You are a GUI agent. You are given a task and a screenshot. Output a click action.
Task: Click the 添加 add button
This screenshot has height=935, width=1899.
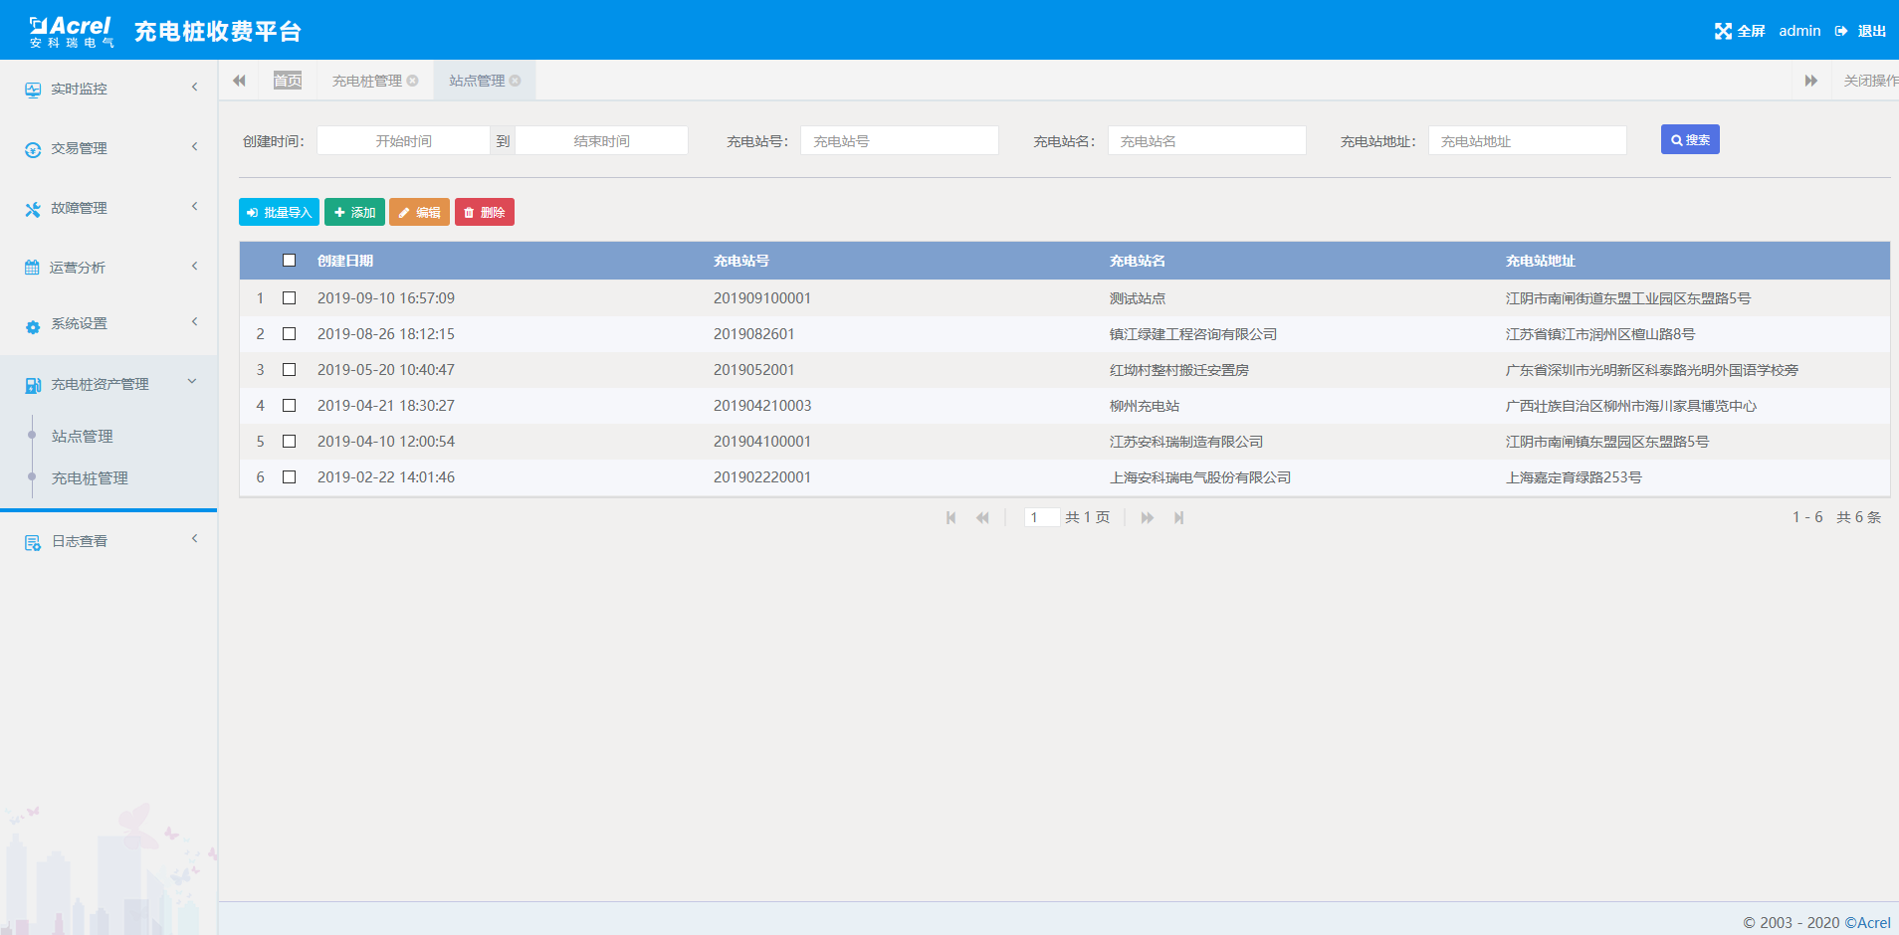click(354, 212)
